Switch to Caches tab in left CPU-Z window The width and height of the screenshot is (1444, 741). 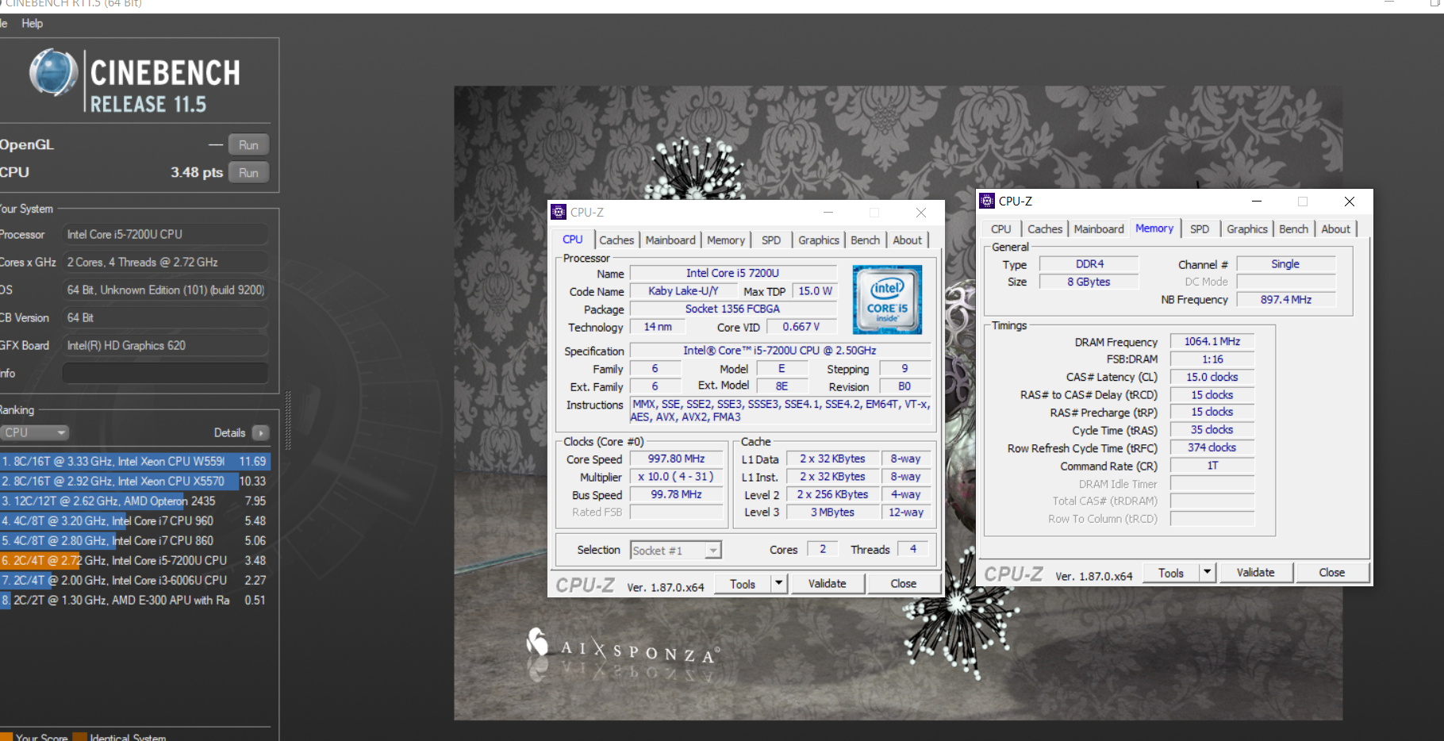coord(616,240)
